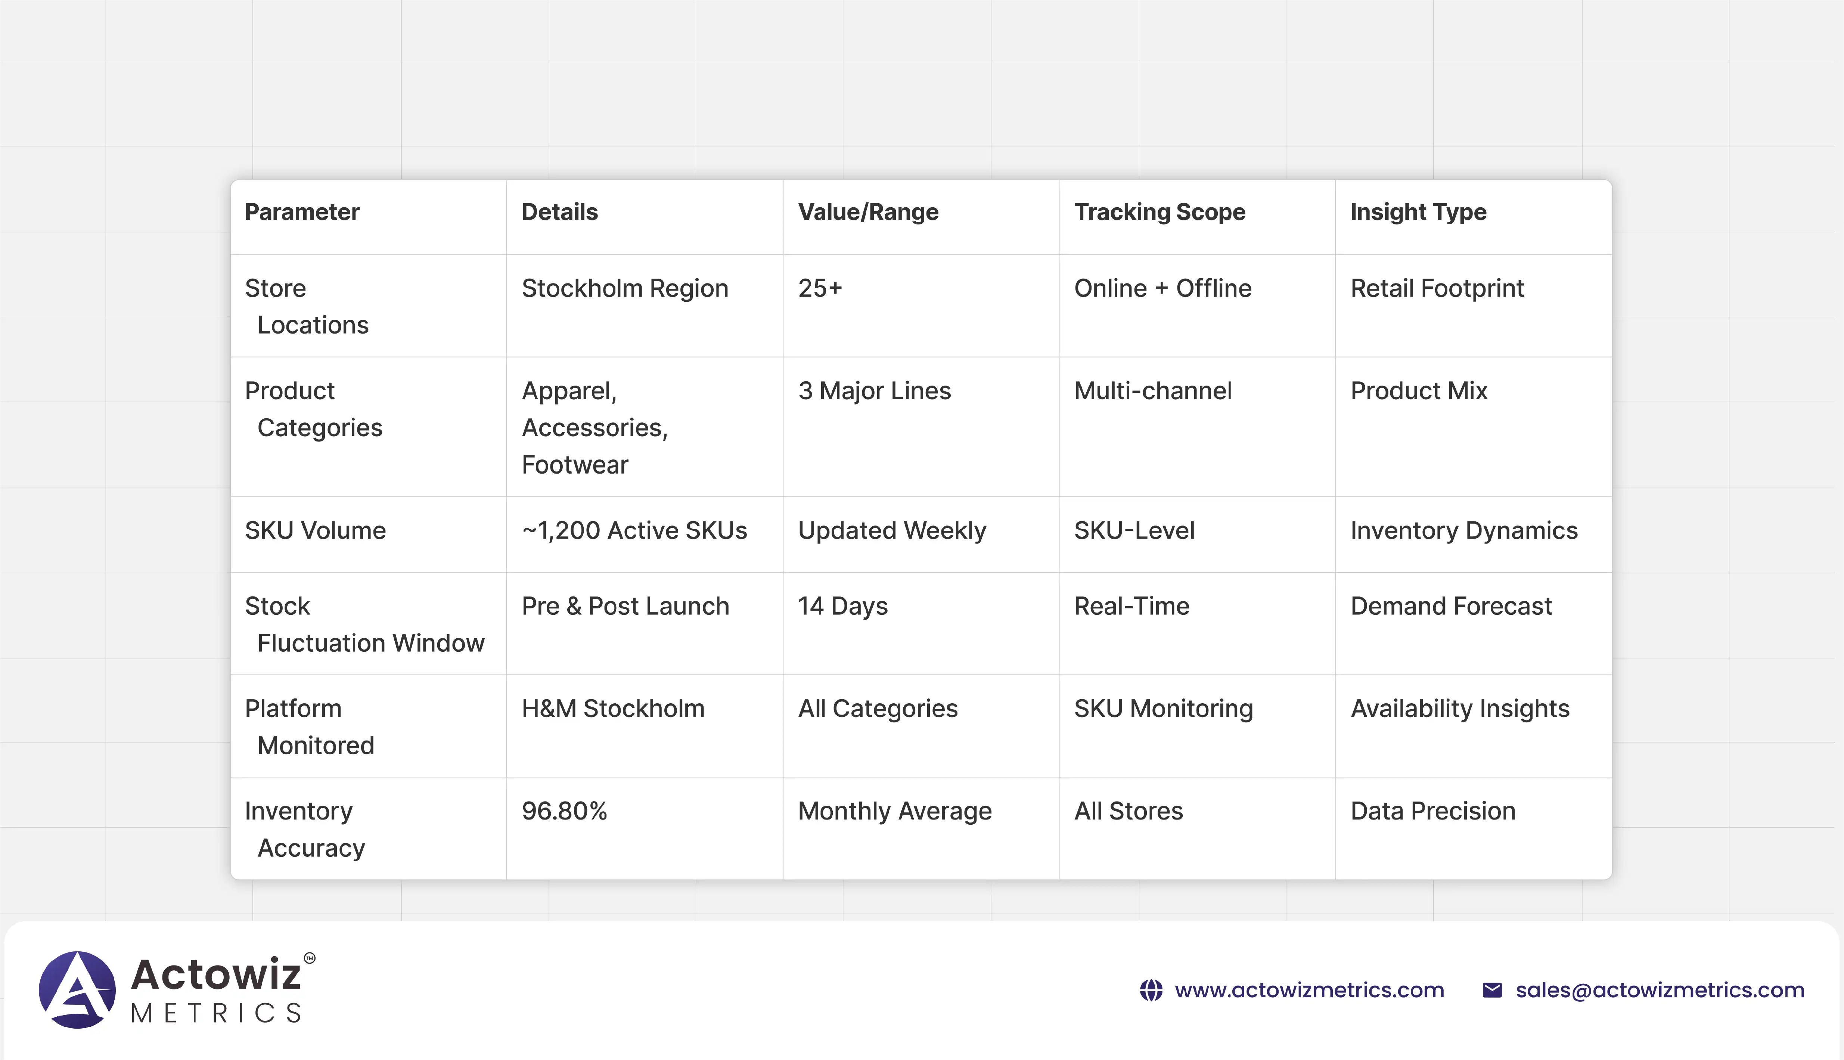Click the Actowiz Metrics wordmark text
The image size is (1844, 1060).
coord(216,990)
